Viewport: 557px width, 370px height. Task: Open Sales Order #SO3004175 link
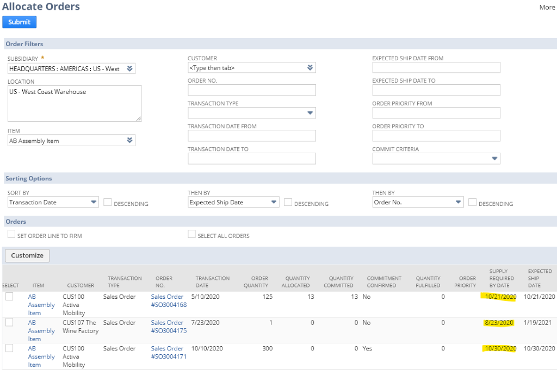[x=169, y=327]
